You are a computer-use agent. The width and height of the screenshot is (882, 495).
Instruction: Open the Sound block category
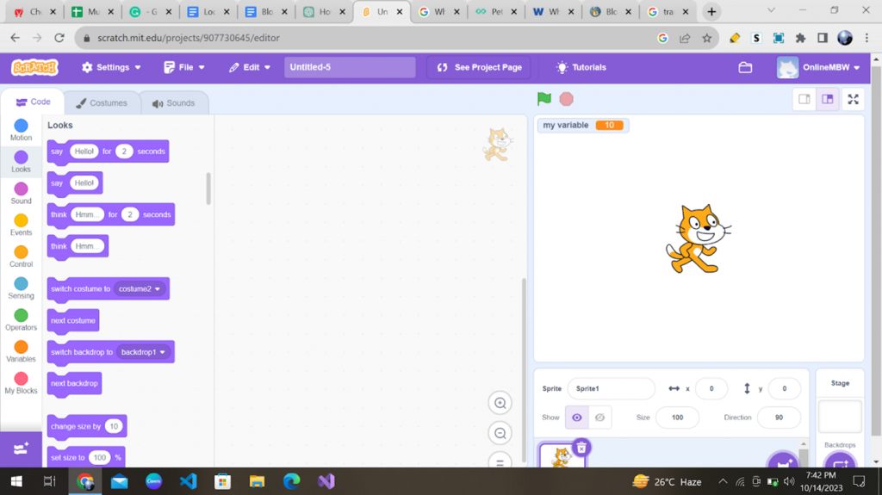coord(21,193)
